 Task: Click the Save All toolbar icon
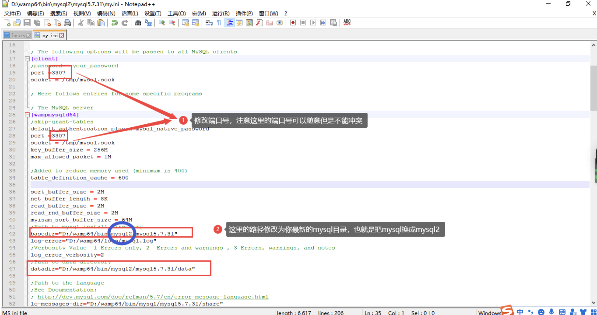pyautogui.click(x=37, y=23)
